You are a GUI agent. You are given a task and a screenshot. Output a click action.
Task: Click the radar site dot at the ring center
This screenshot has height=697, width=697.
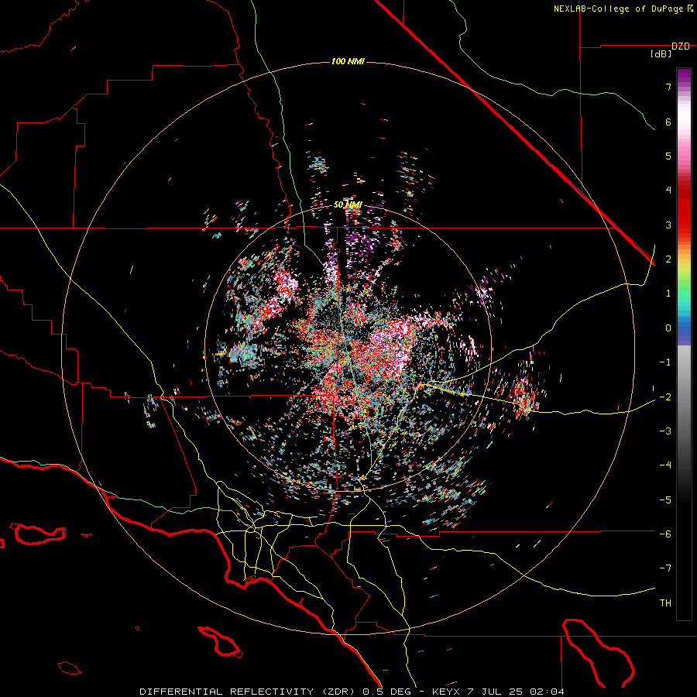point(349,347)
